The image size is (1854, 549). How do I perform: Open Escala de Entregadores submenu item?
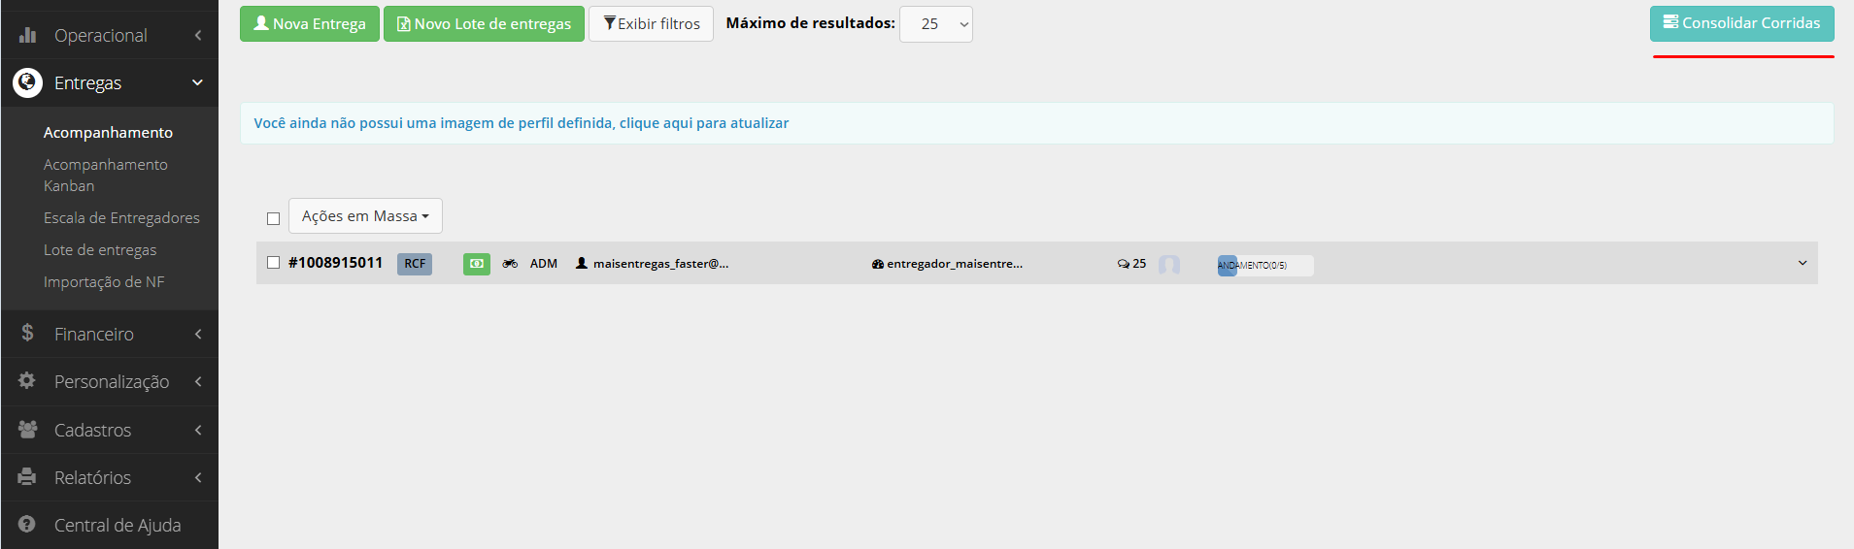click(x=121, y=218)
